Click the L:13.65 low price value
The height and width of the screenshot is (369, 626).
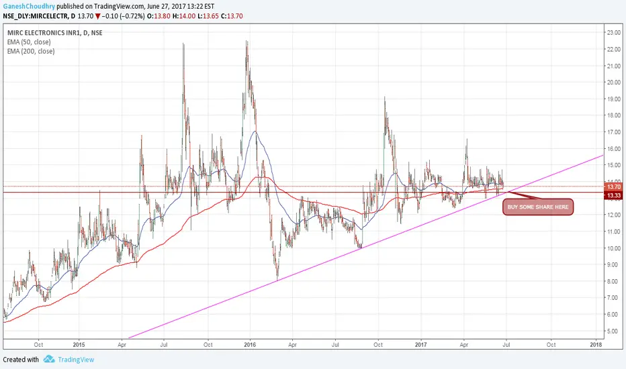click(208, 16)
